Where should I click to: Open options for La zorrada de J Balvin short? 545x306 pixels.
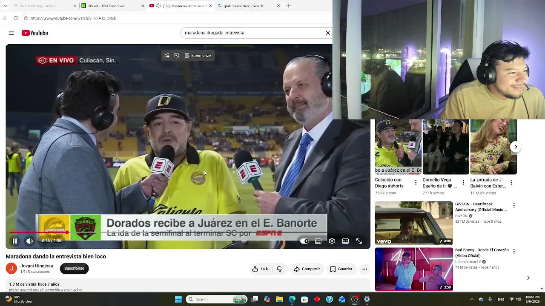[x=511, y=183]
